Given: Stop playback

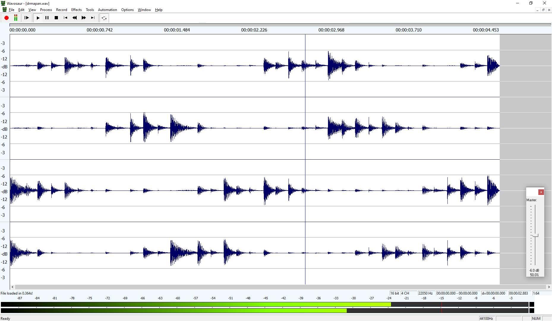Looking at the screenshot, I should 56,18.
